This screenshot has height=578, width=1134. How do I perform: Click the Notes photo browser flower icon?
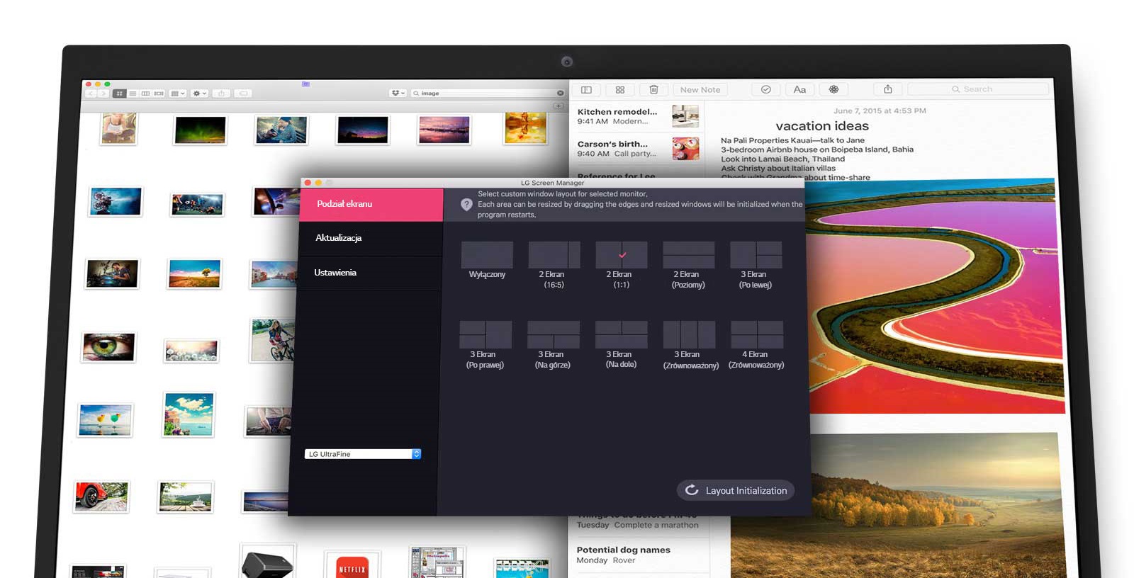click(833, 90)
